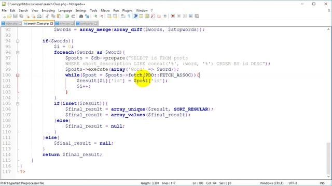This screenshot has width=332, height=186.
Task: Toggle synchronized vertical scrolling icon
Action: (109, 16)
